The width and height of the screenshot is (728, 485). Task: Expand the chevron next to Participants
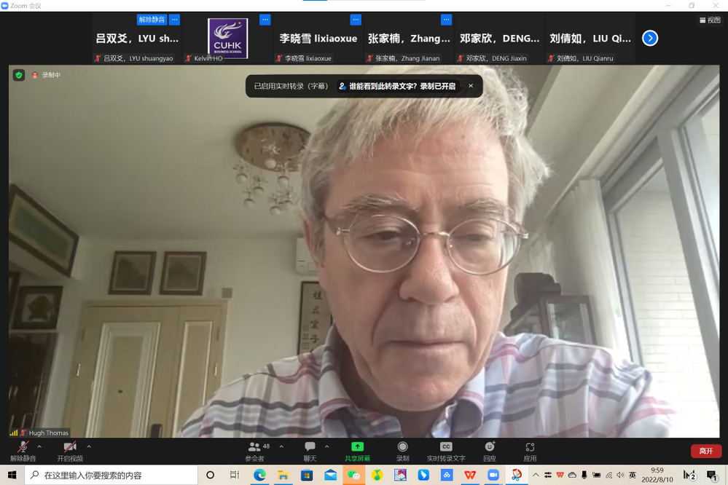[x=281, y=446]
